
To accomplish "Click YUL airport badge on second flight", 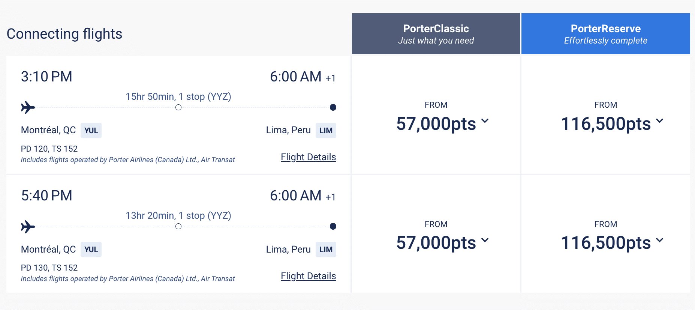I will point(91,250).
